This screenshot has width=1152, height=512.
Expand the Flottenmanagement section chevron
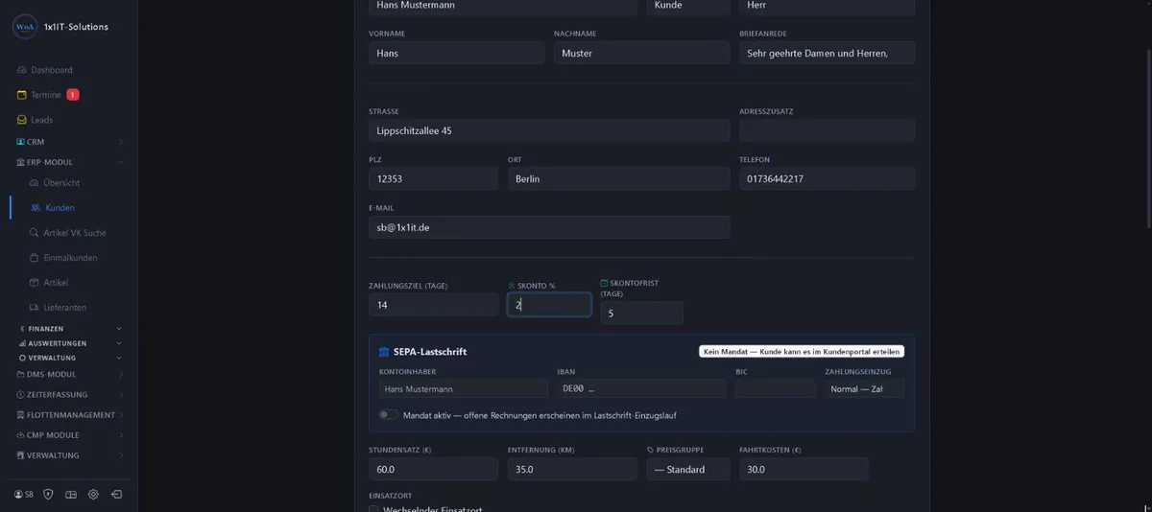point(121,415)
